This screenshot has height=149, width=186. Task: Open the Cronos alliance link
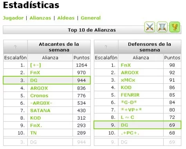(39, 96)
